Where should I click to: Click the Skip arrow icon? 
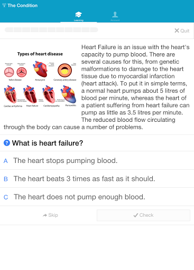45,215
